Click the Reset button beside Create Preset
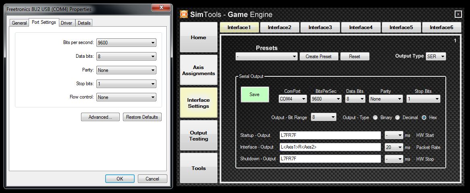The width and height of the screenshot is (470, 193). [x=355, y=57]
